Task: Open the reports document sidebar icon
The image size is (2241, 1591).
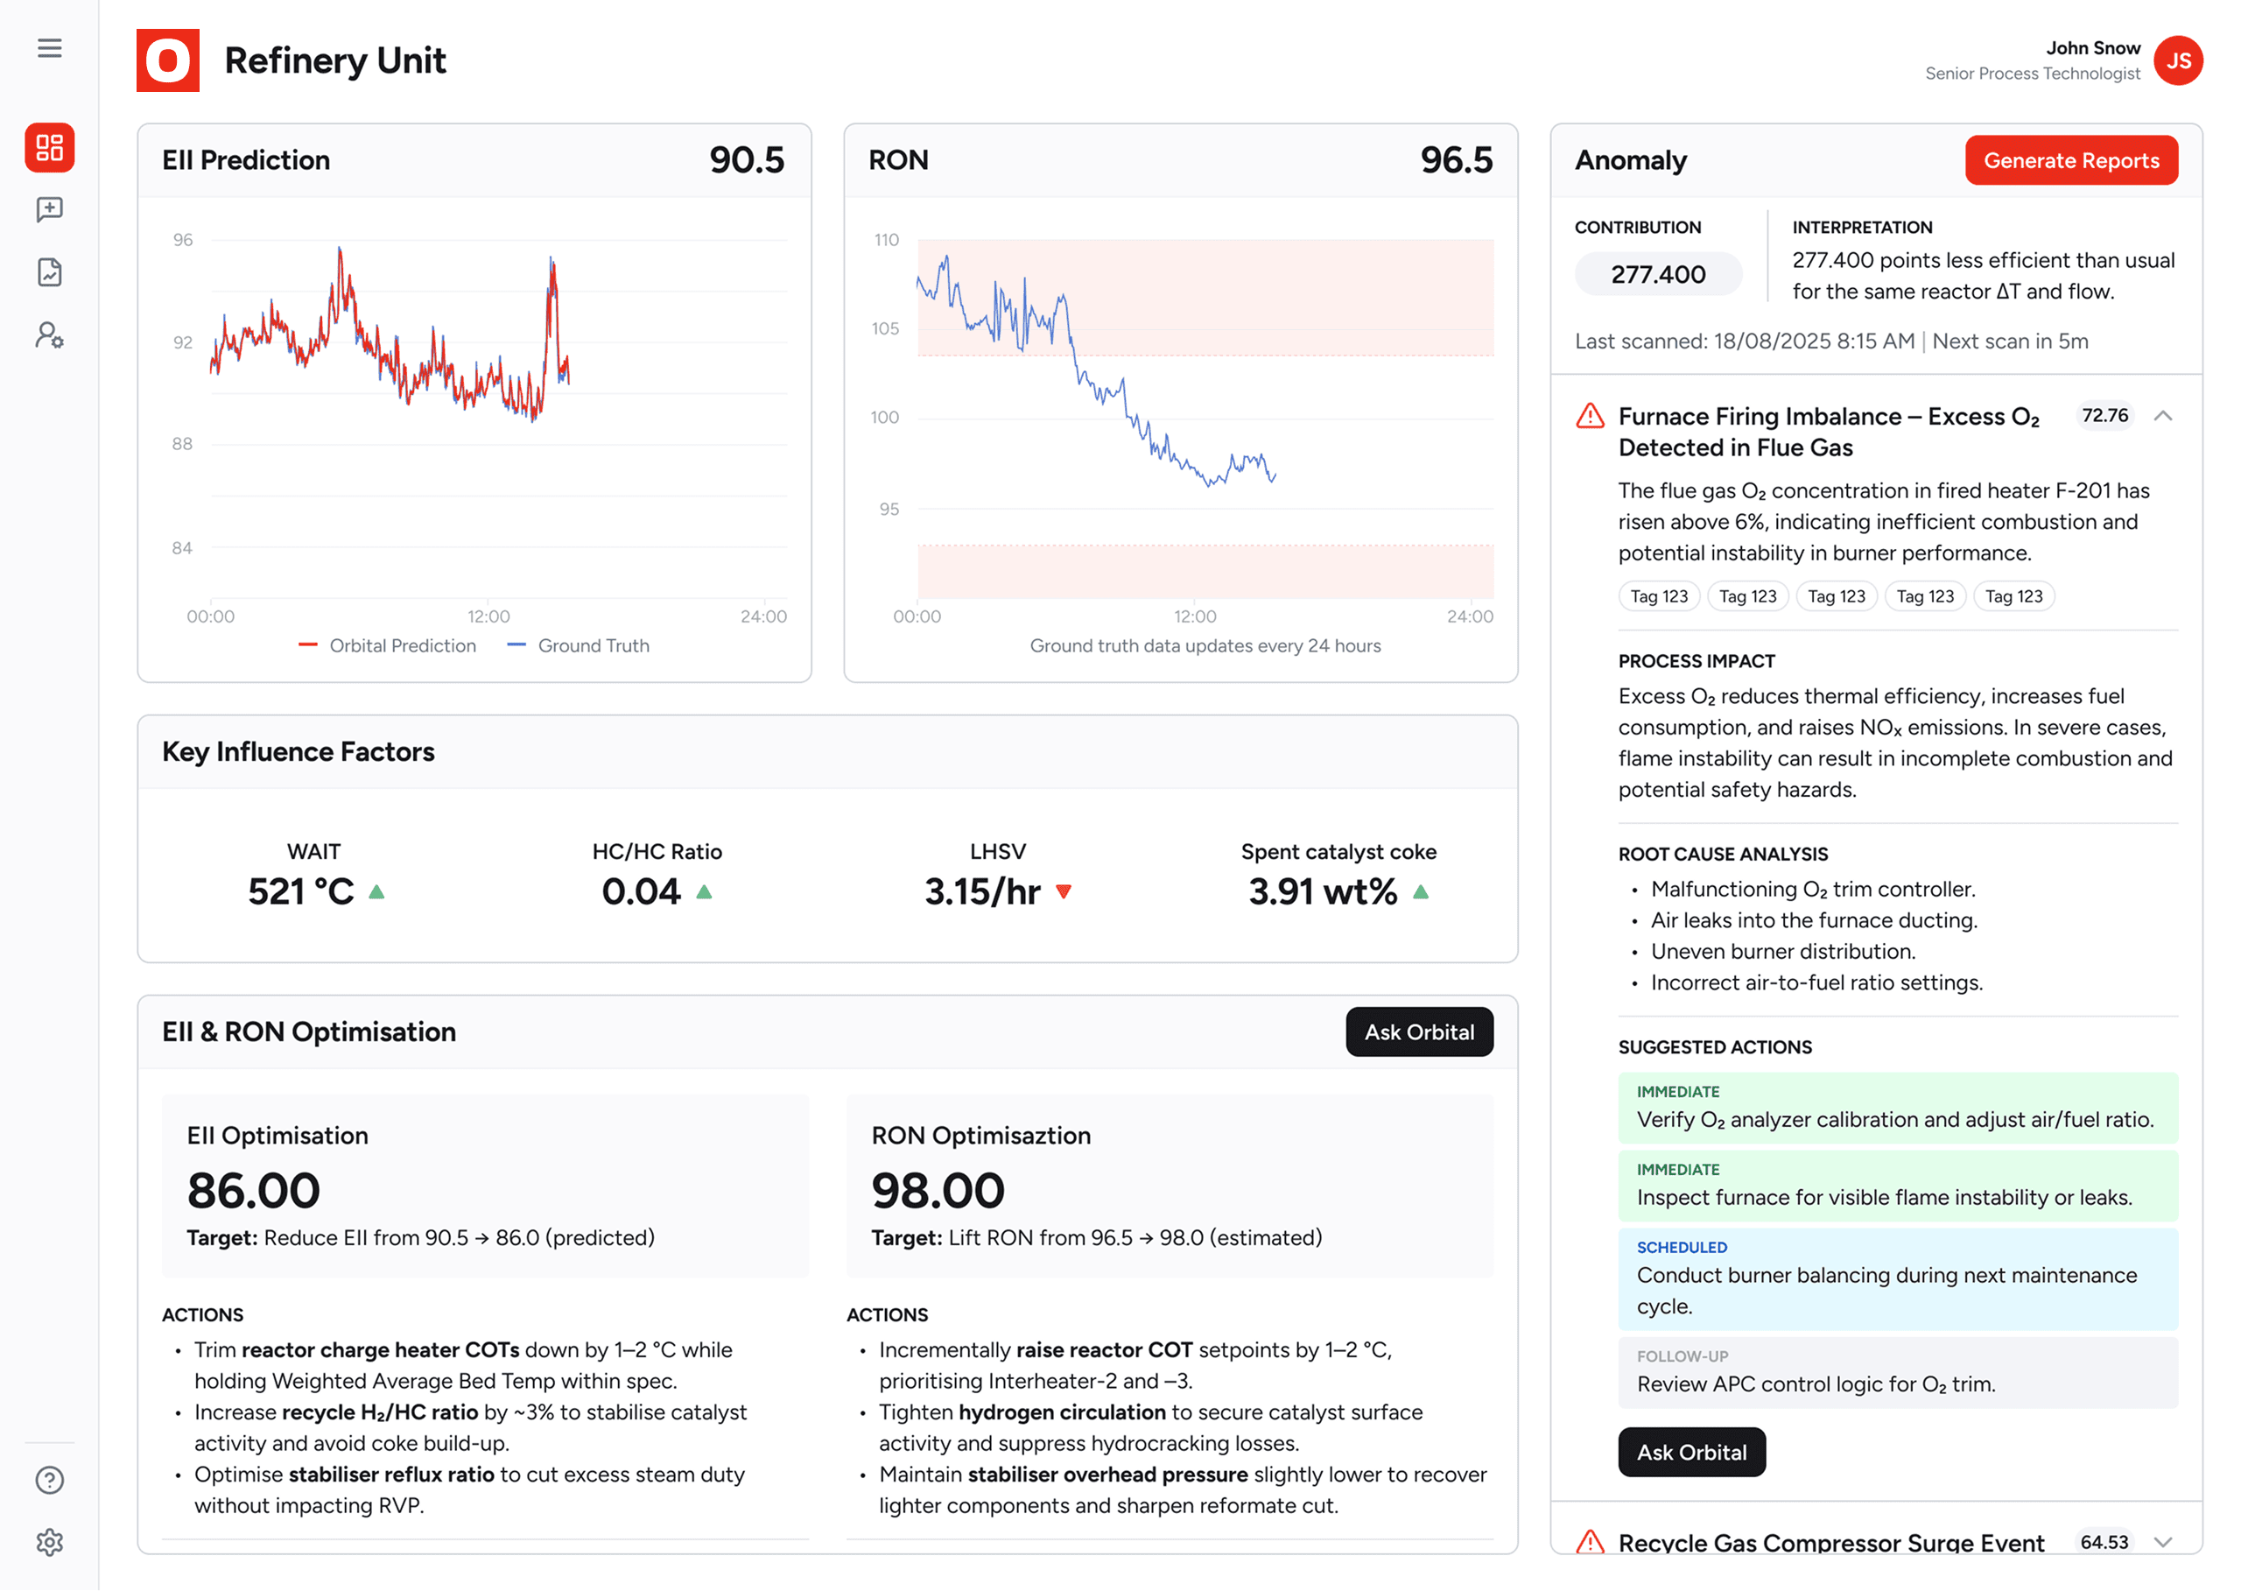Action: coord(49,272)
